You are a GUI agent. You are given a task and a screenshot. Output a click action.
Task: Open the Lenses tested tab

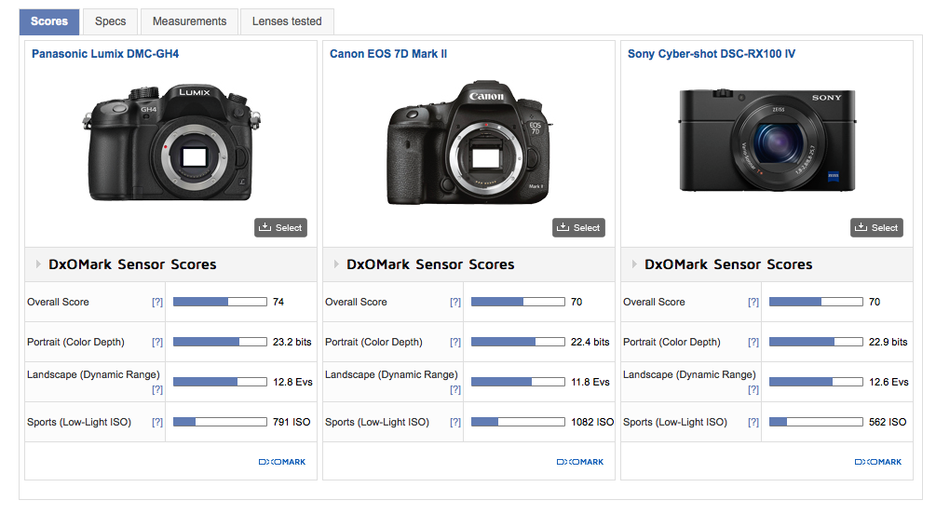(x=287, y=21)
